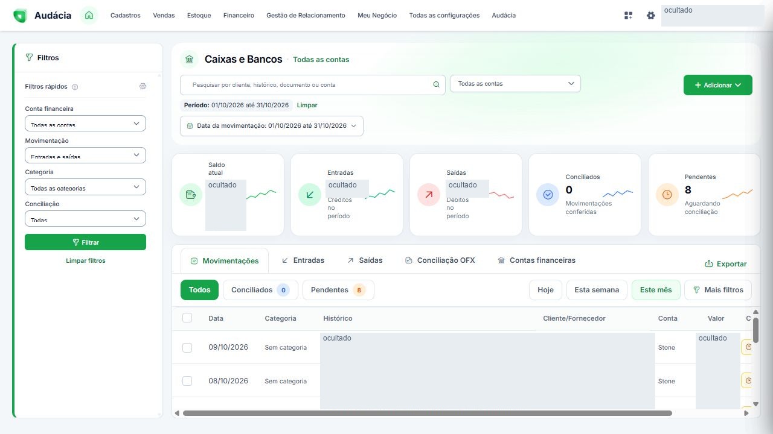Open the home icon in the navbar
Screen dimensions: 773x434
pos(89,15)
